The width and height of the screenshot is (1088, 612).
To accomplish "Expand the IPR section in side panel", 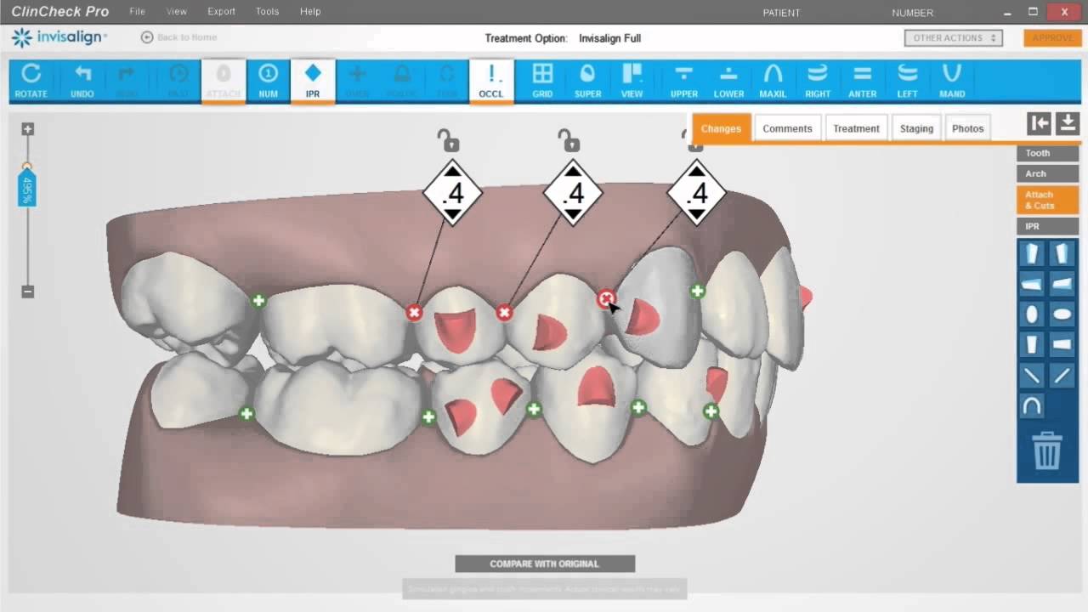I will point(1047,226).
